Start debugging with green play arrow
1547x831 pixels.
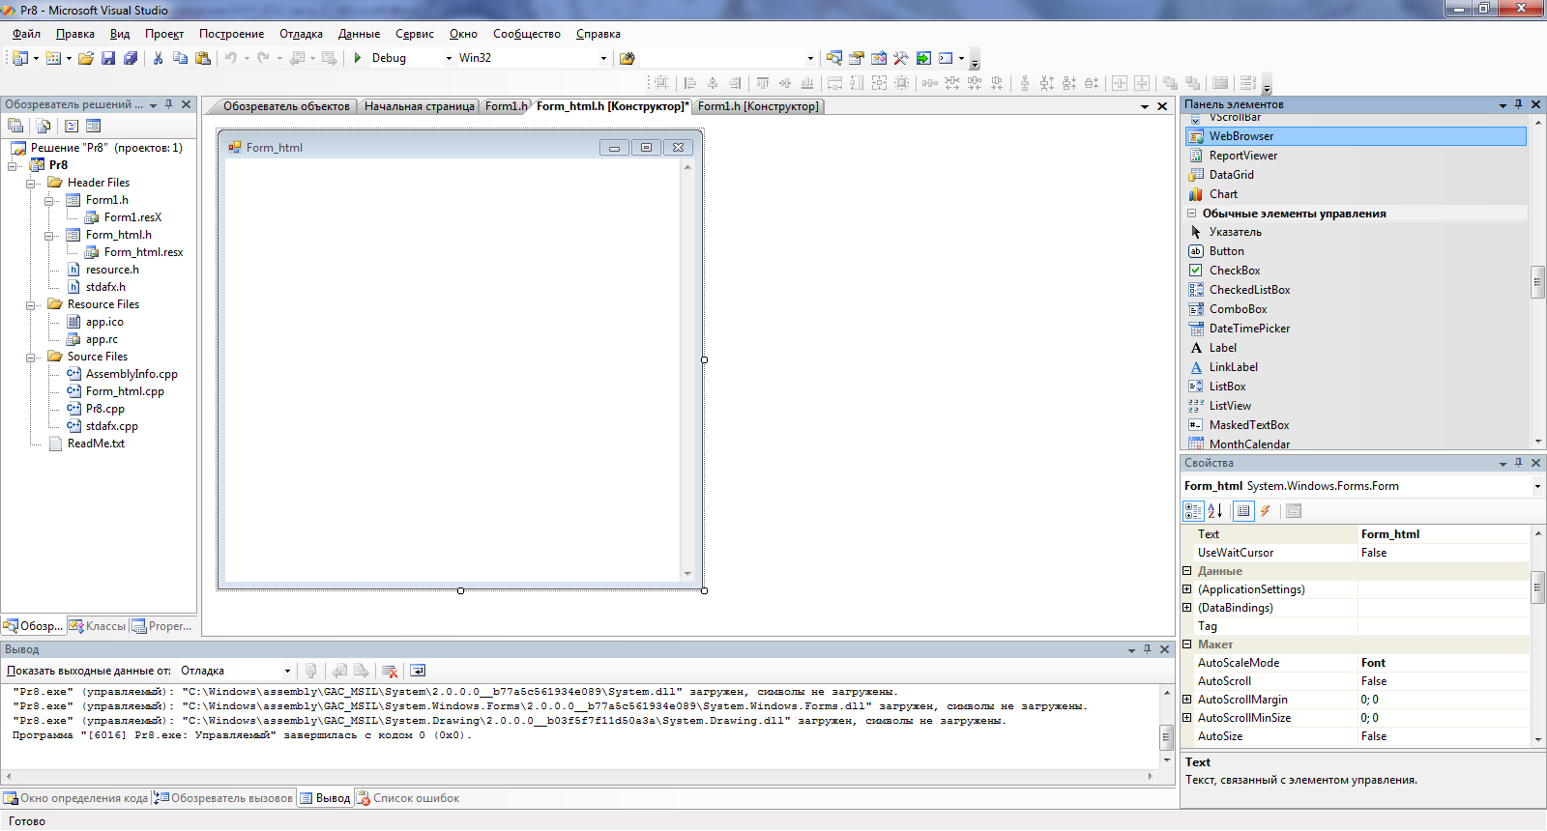[x=358, y=58]
